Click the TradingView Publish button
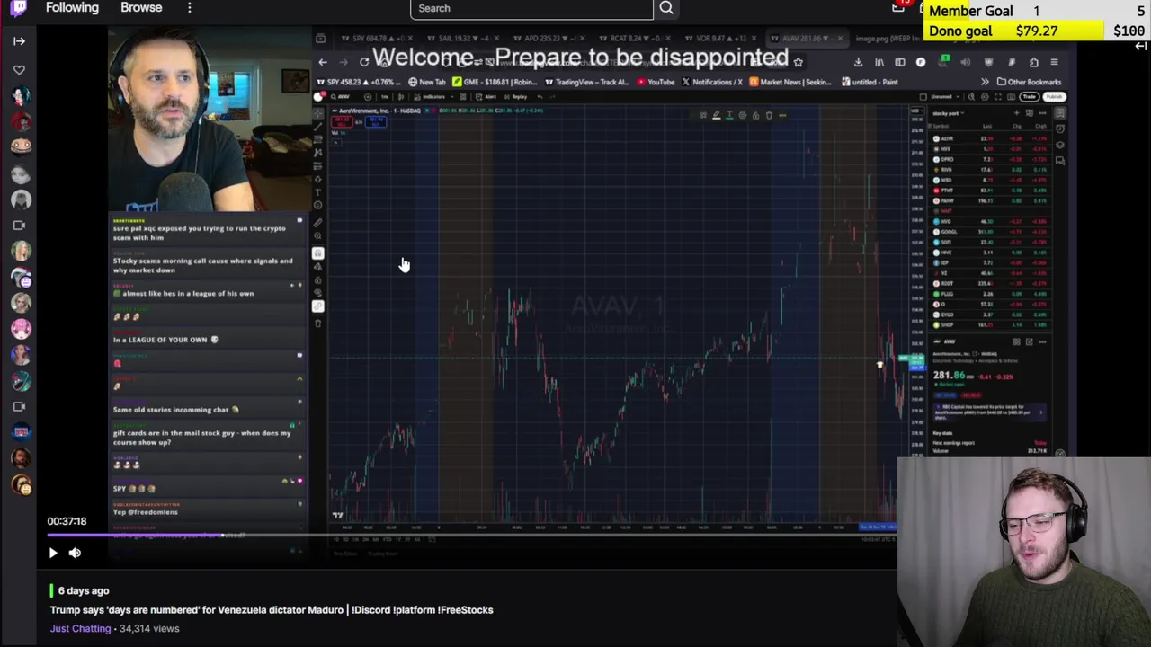Image resolution: width=1151 pixels, height=647 pixels. [x=1054, y=97]
